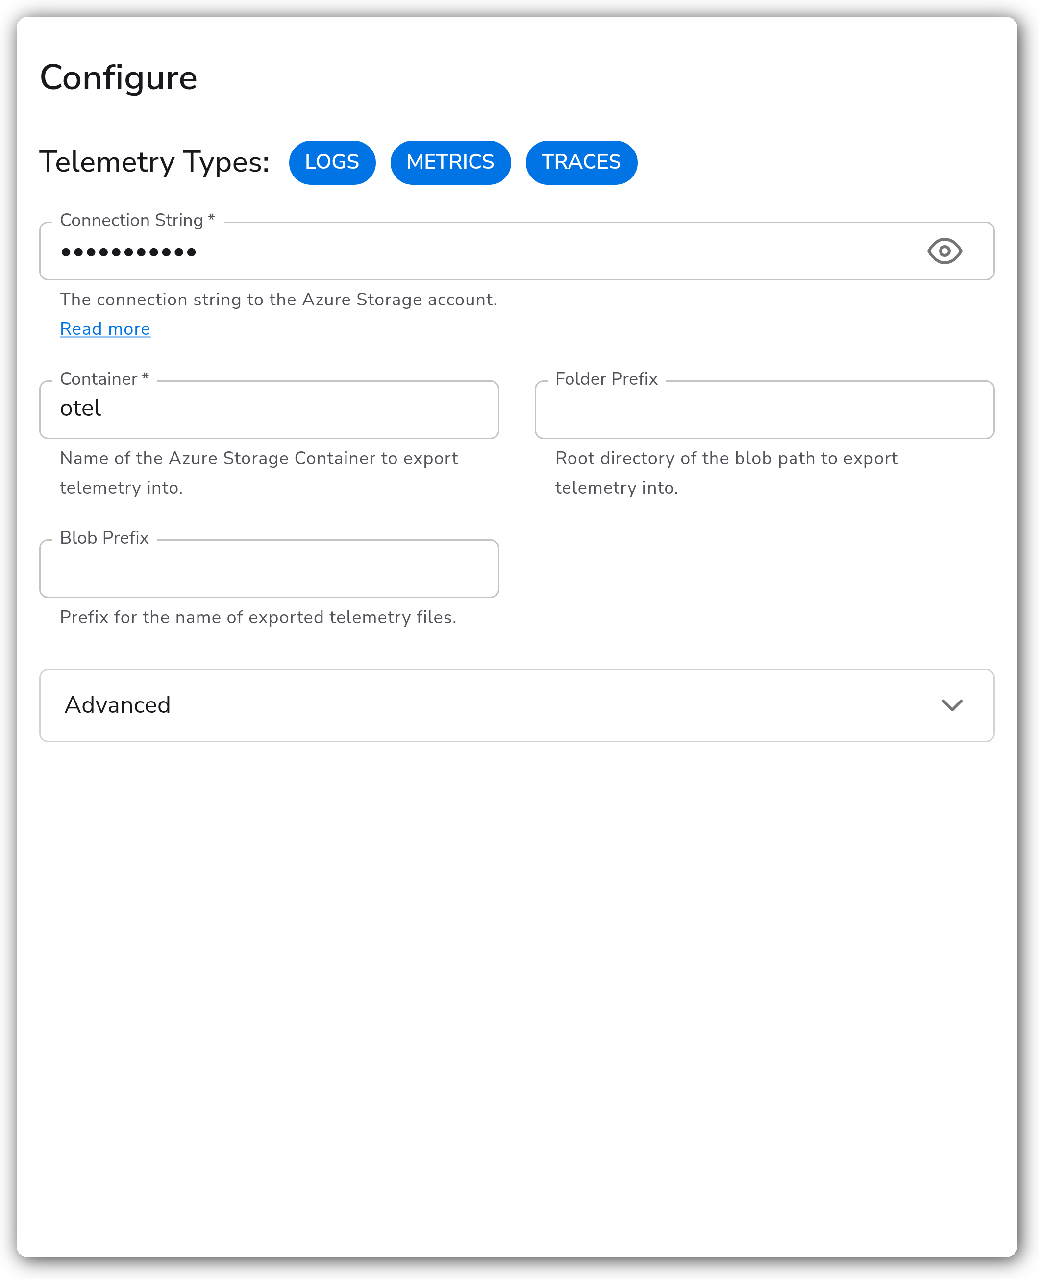Screen dimensions: 1039x1279
Task: Toggle the LOGS telemetry type chip
Action: click(x=332, y=162)
